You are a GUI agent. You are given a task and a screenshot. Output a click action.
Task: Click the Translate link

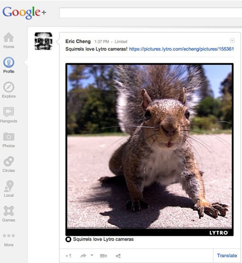(x=227, y=255)
